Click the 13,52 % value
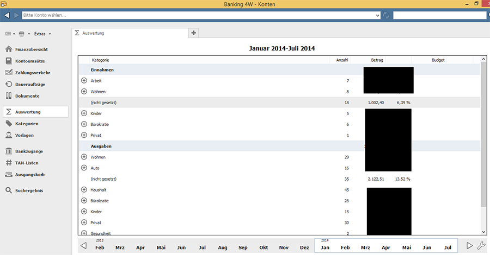Screen dimensions: 490x255 point(402,179)
